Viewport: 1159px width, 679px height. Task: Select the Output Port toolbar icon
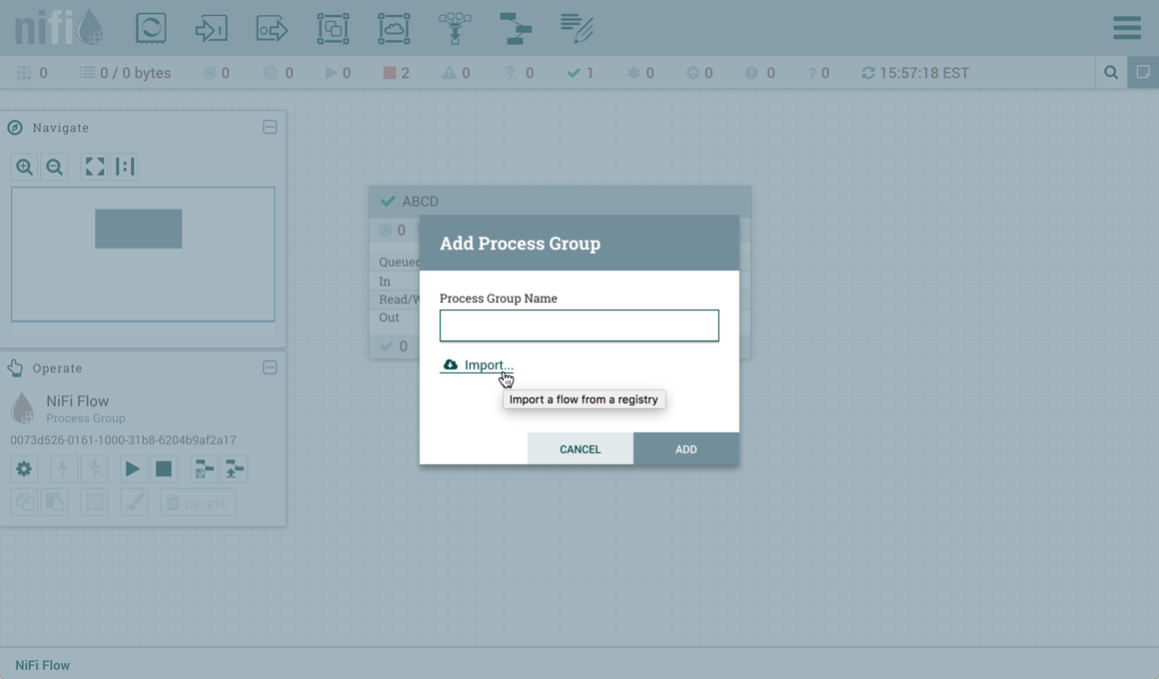tap(272, 28)
